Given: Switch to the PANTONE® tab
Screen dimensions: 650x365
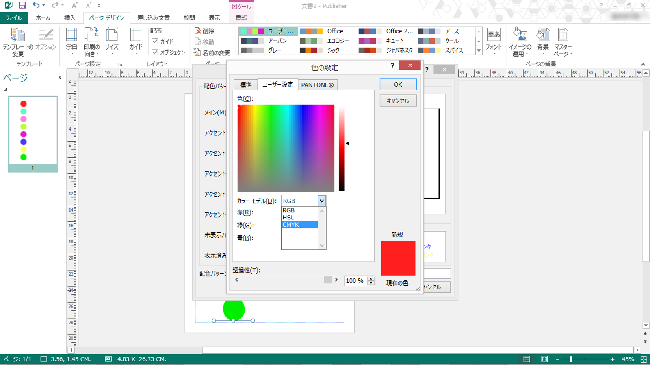Looking at the screenshot, I should pyautogui.click(x=317, y=85).
